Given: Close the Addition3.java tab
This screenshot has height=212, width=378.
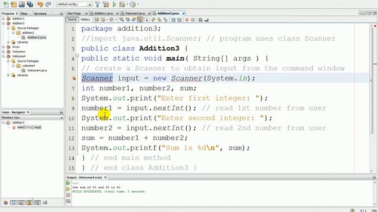Looking at the screenshot, I should [184, 14].
